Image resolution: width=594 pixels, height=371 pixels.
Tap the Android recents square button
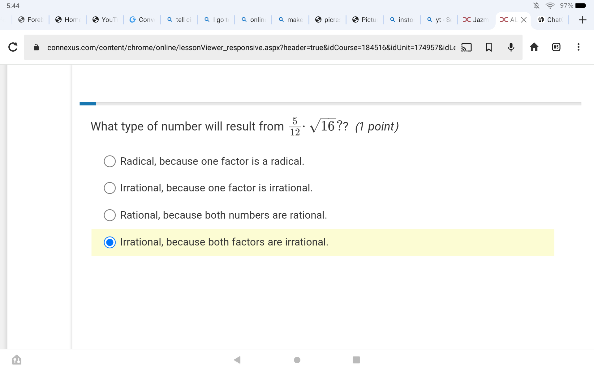[356, 360]
